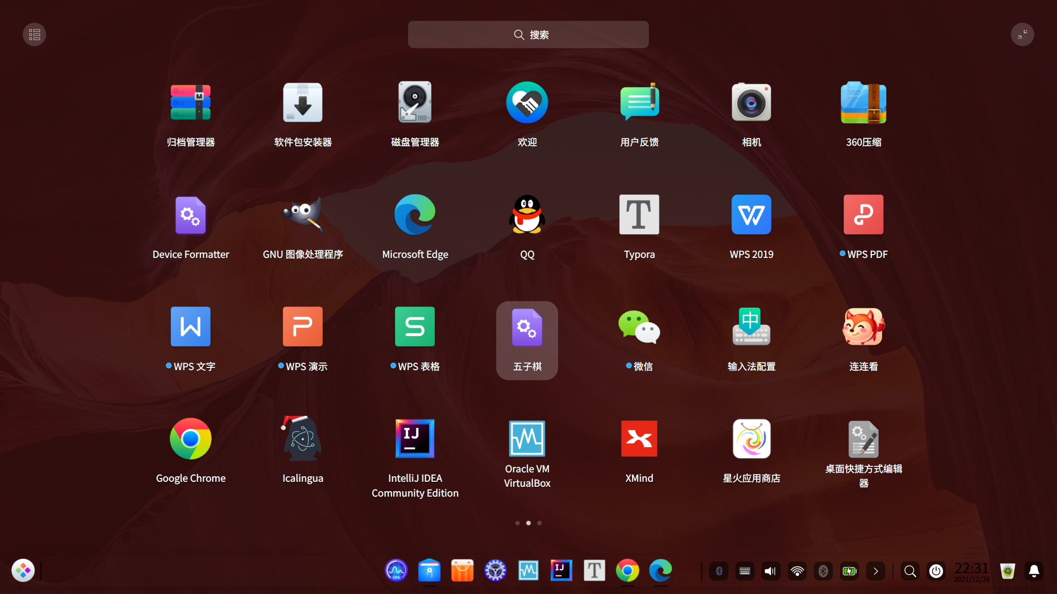Viewport: 1057px width, 594px height.
Task: Toggle the Wi-Fi tray icon in dock
Action: click(797, 571)
